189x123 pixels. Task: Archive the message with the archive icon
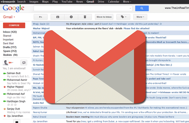(58, 17)
